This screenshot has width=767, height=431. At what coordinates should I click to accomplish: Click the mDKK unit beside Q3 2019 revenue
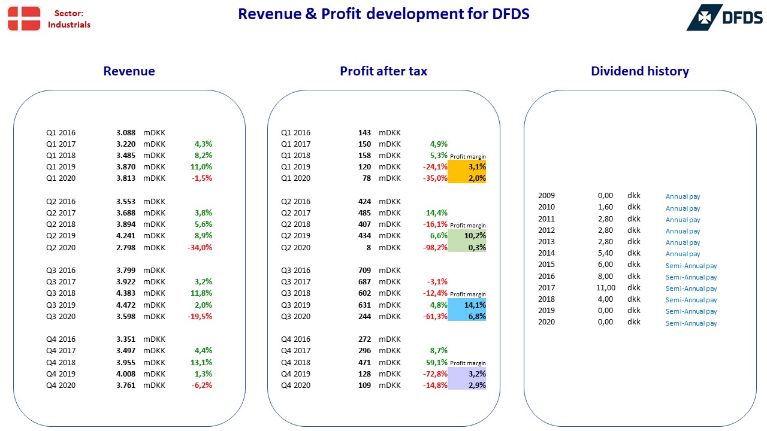pos(154,305)
